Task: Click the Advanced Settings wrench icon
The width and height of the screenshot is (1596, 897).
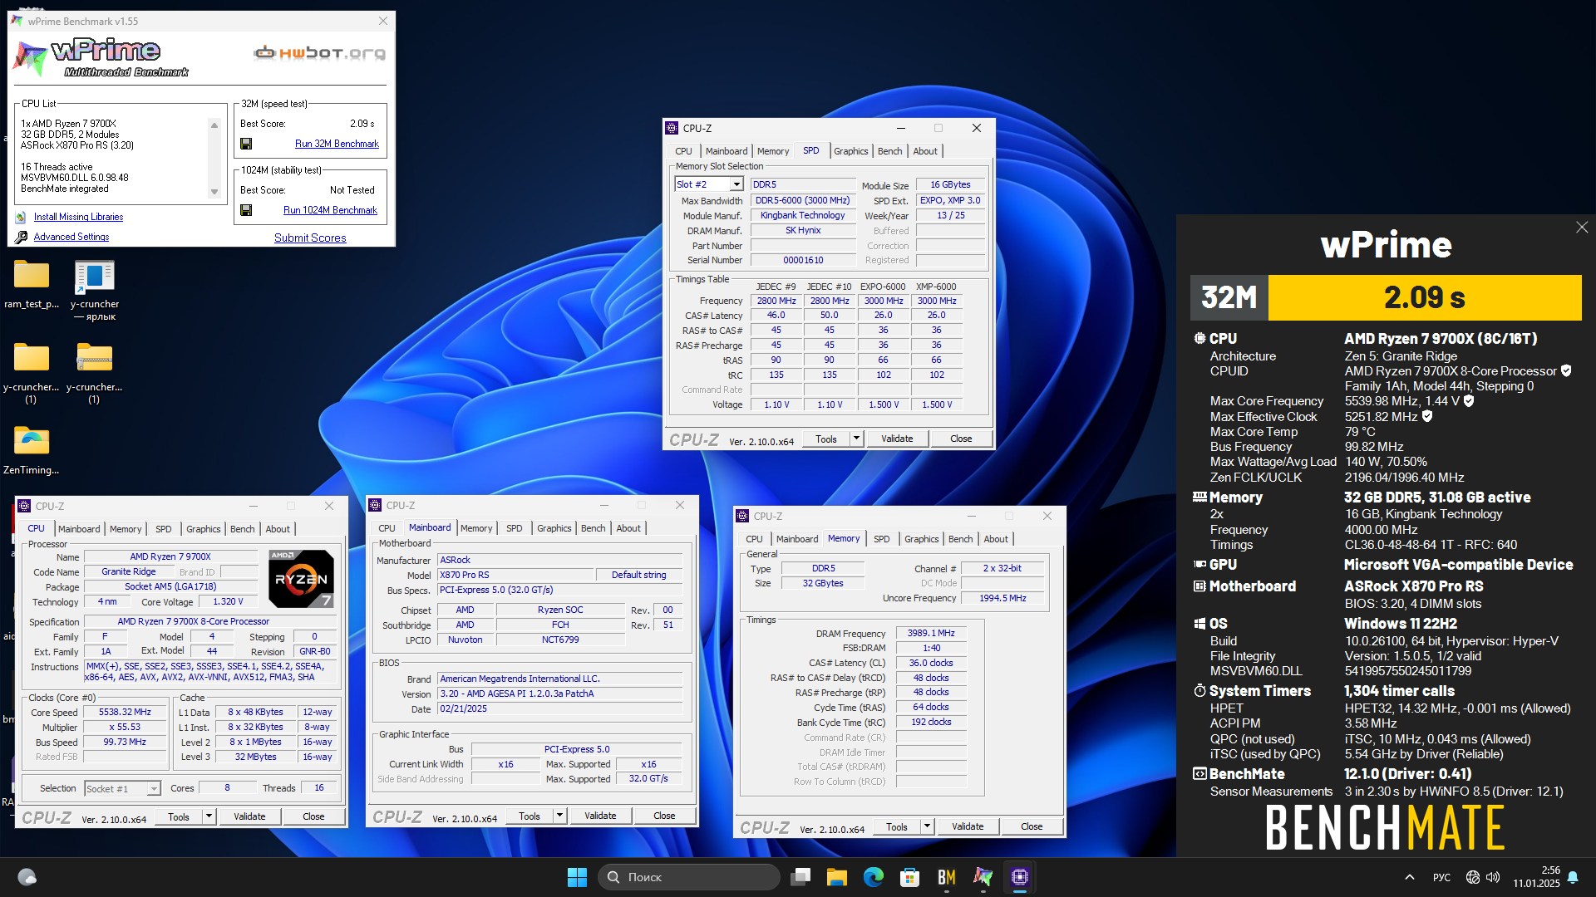Action: 21,238
